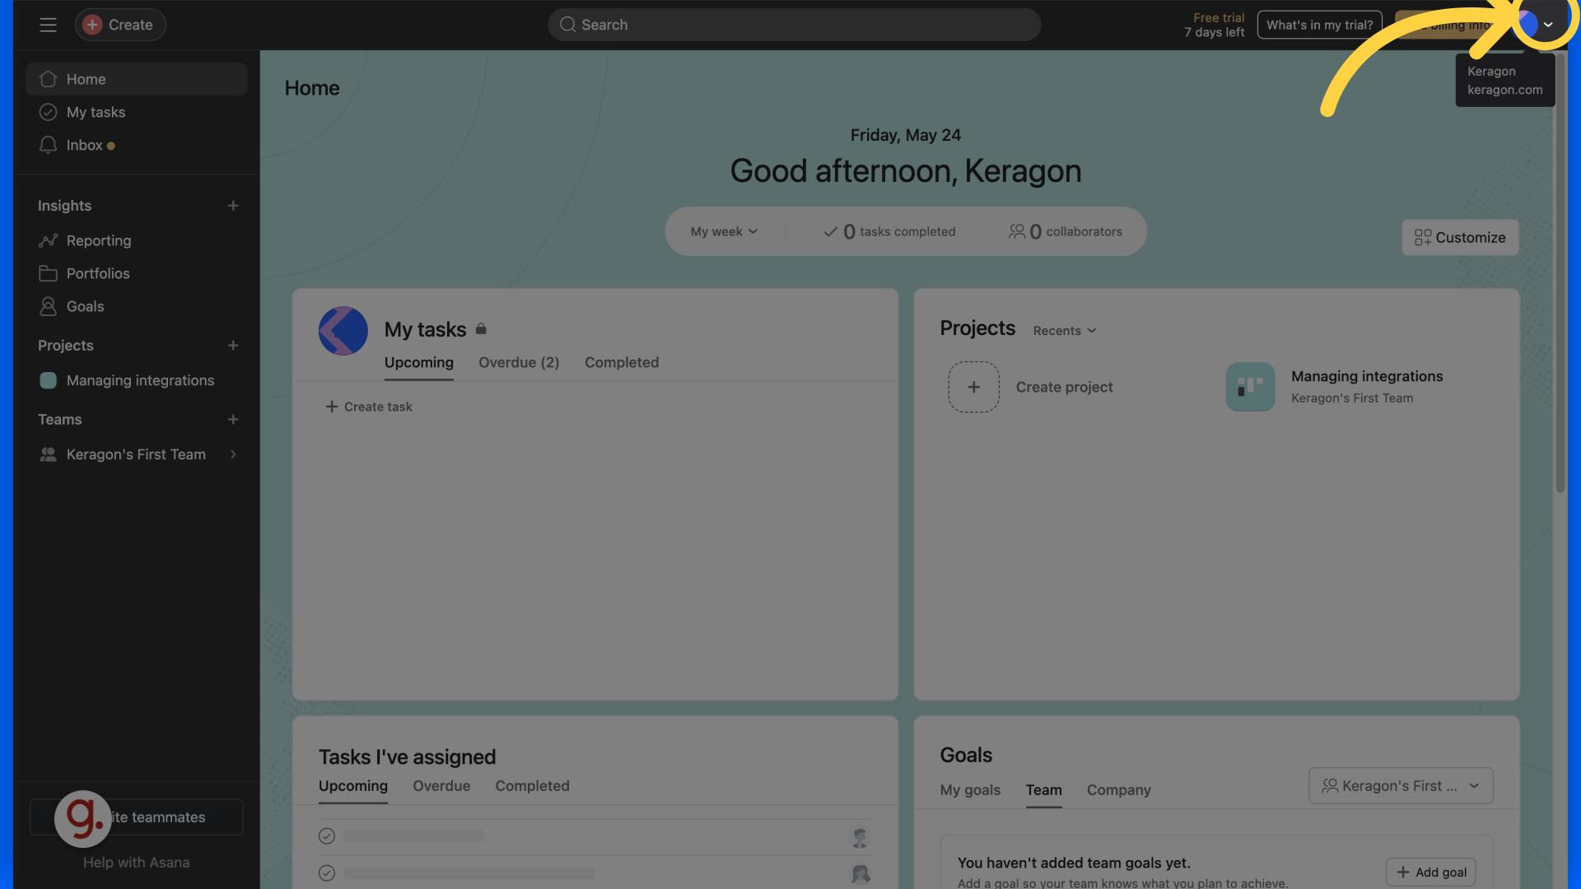Mark the first assigned task complete
Image resolution: width=1581 pixels, height=889 pixels.
pyautogui.click(x=327, y=835)
